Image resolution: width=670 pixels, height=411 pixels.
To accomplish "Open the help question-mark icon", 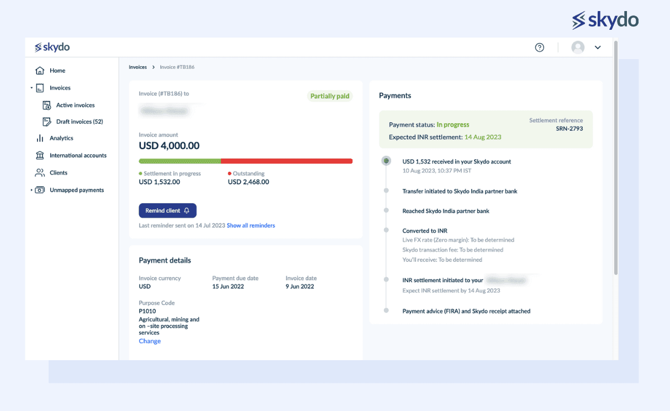I will pos(540,48).
